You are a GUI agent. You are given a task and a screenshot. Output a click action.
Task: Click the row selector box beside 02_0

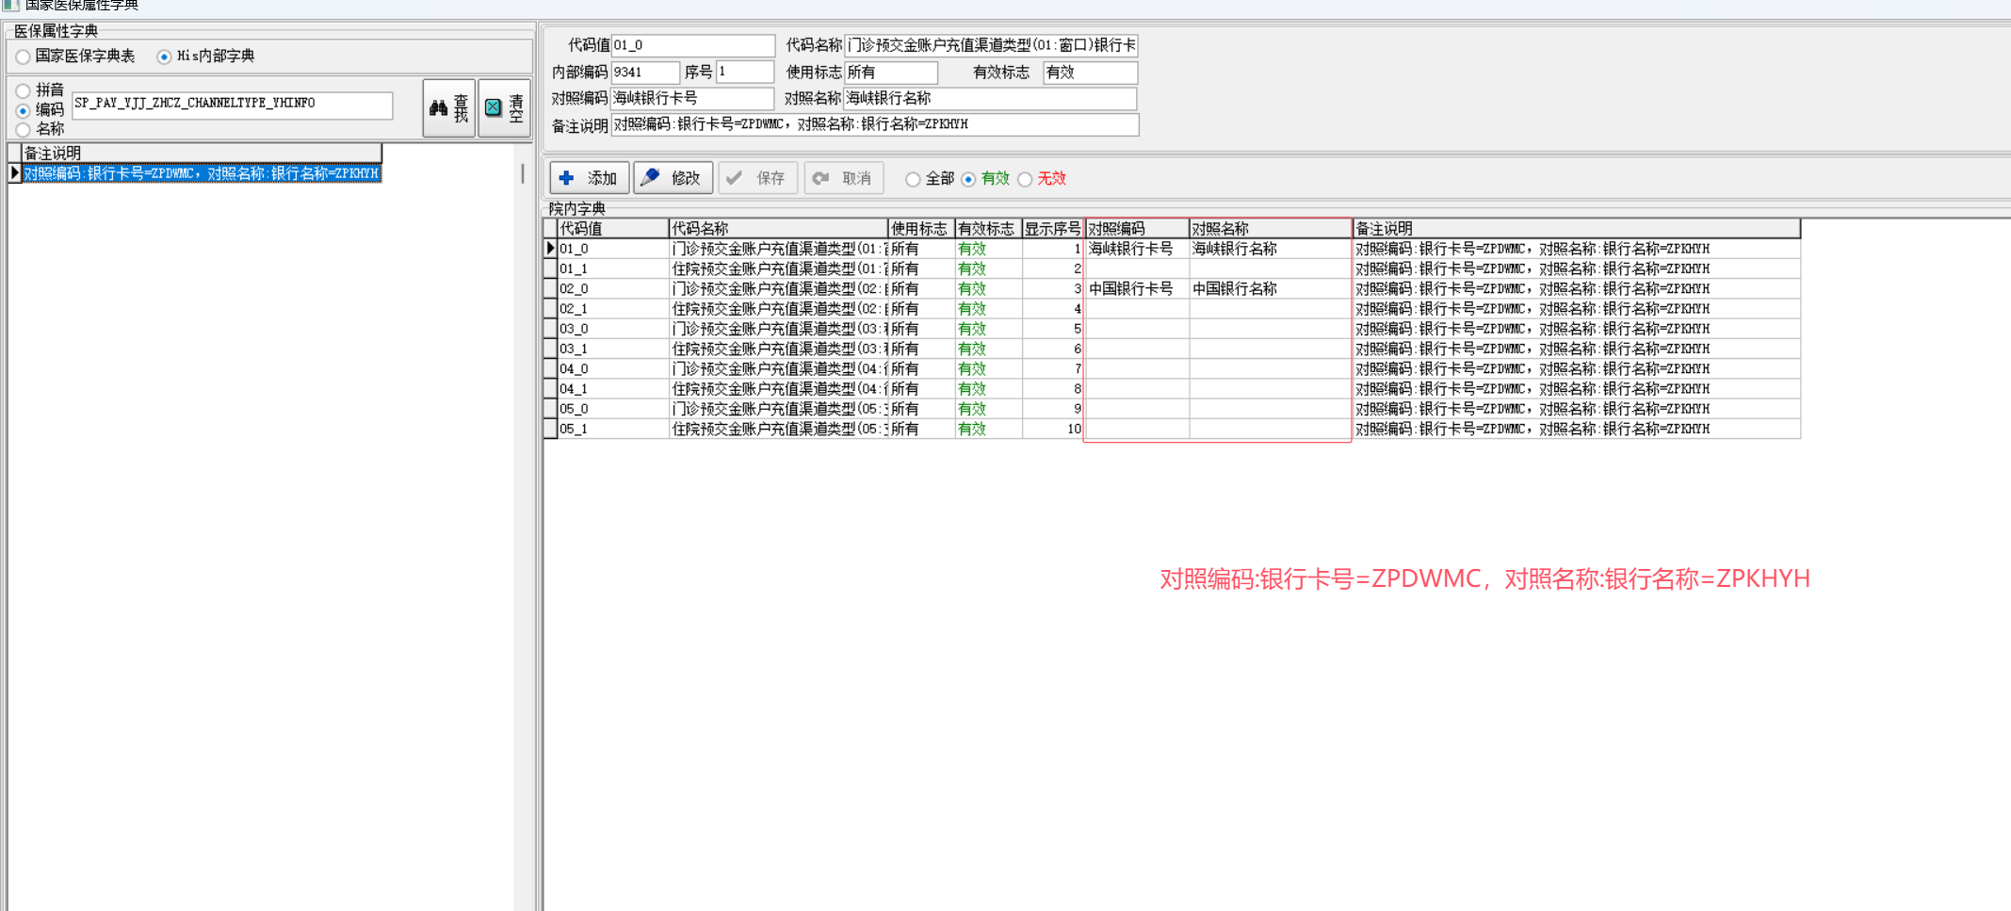[551, 288]
